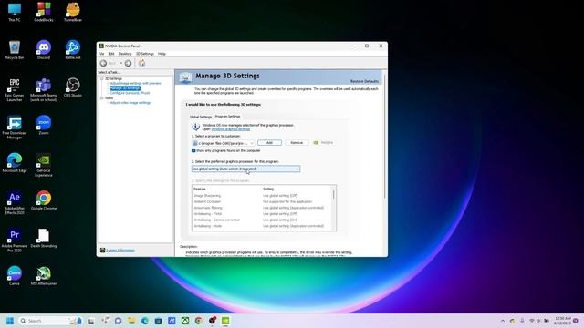Open the Windows graphics settings link
This screenshot has width=584, height=328.
(x=231, y=129)
